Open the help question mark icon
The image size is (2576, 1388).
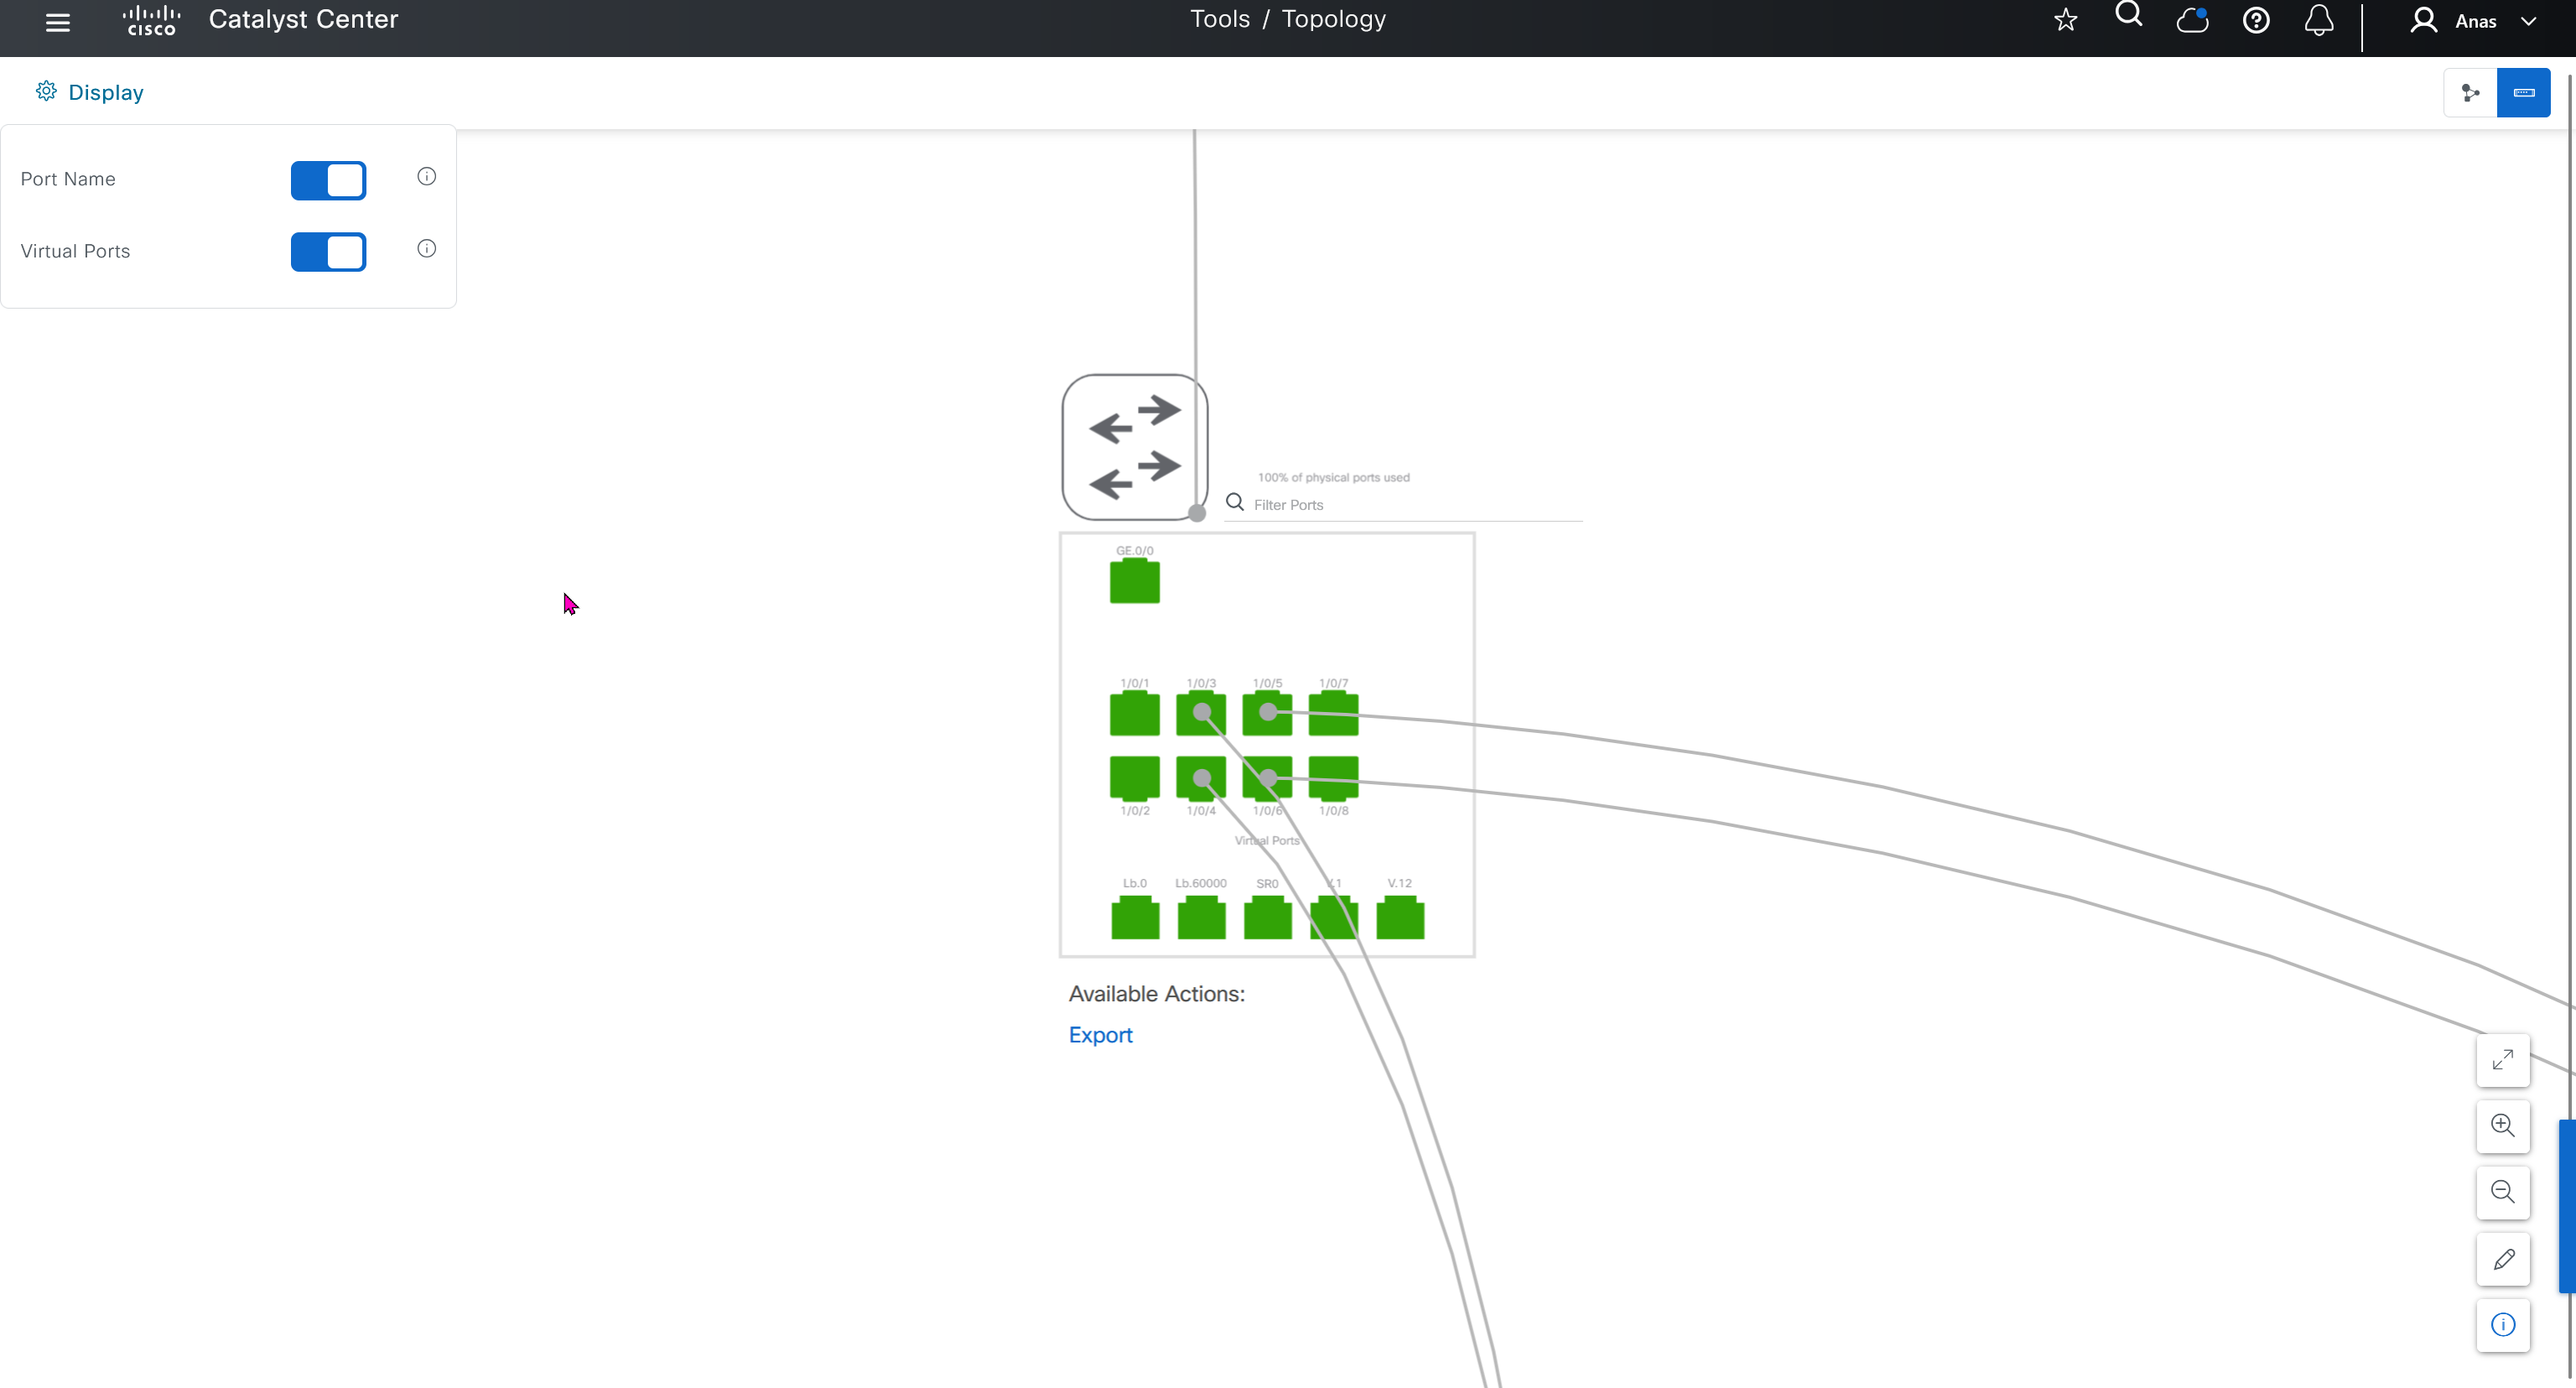pos(2255,20)
